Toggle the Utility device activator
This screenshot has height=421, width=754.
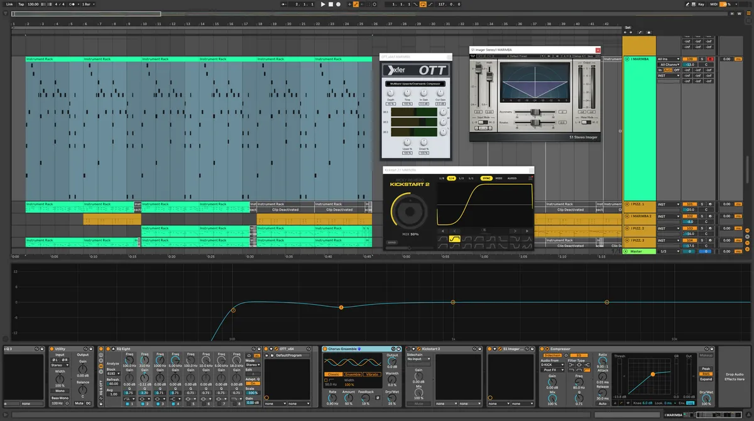[53, 349]
